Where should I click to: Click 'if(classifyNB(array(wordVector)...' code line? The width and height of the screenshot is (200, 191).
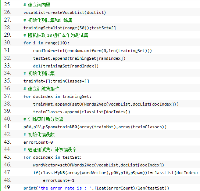pos(115,173)
